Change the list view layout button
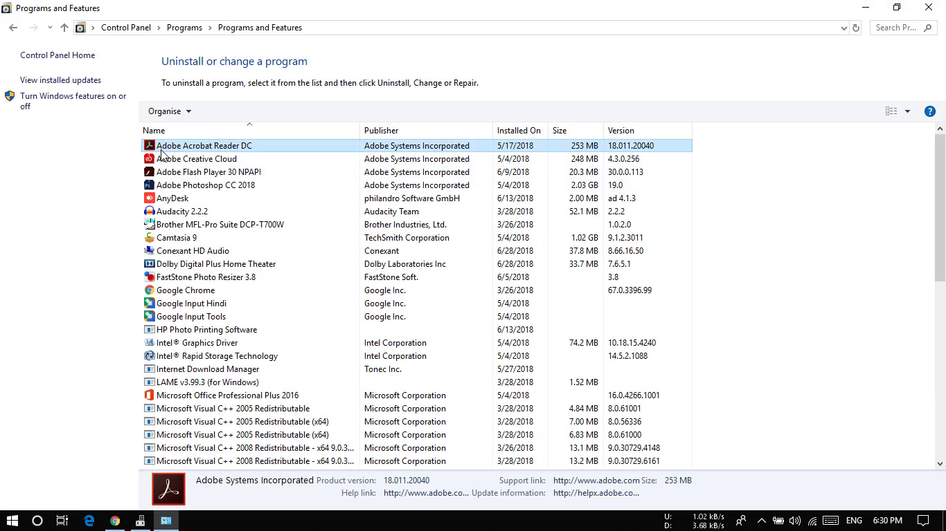Image resolution: width=946 pixels, height=531 pixels. (x=891, y=111)
